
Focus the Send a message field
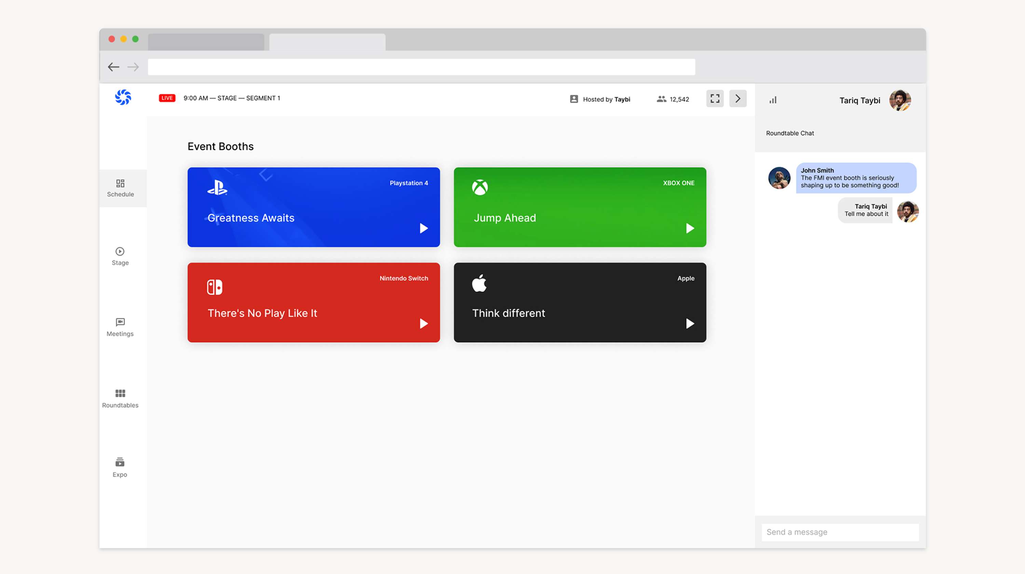840,532
